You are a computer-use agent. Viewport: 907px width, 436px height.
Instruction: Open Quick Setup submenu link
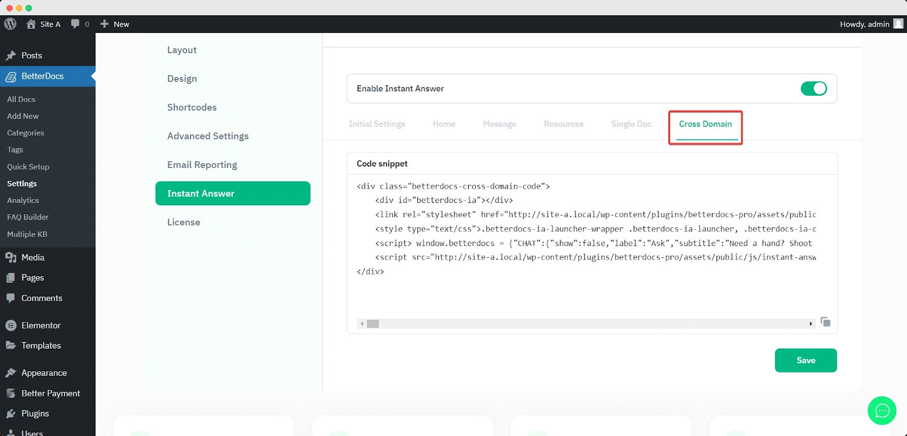tap(28, 167)
